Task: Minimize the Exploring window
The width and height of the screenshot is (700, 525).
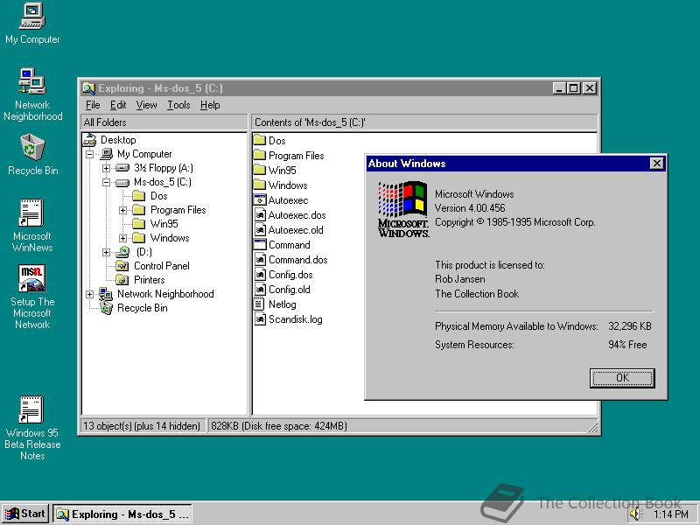Action: click(x=559, y=88)
